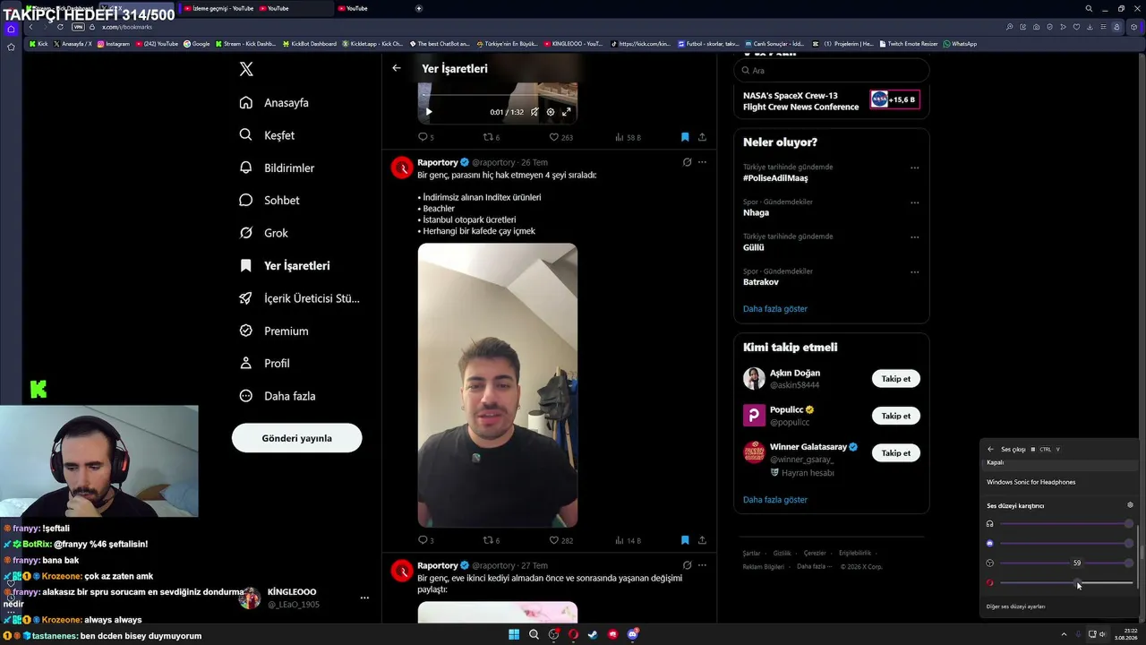Image resolution: width=1146 pixels, height=645 pixels.
Task: Show hidden system tray icons
Action: tap(1064, 634)
